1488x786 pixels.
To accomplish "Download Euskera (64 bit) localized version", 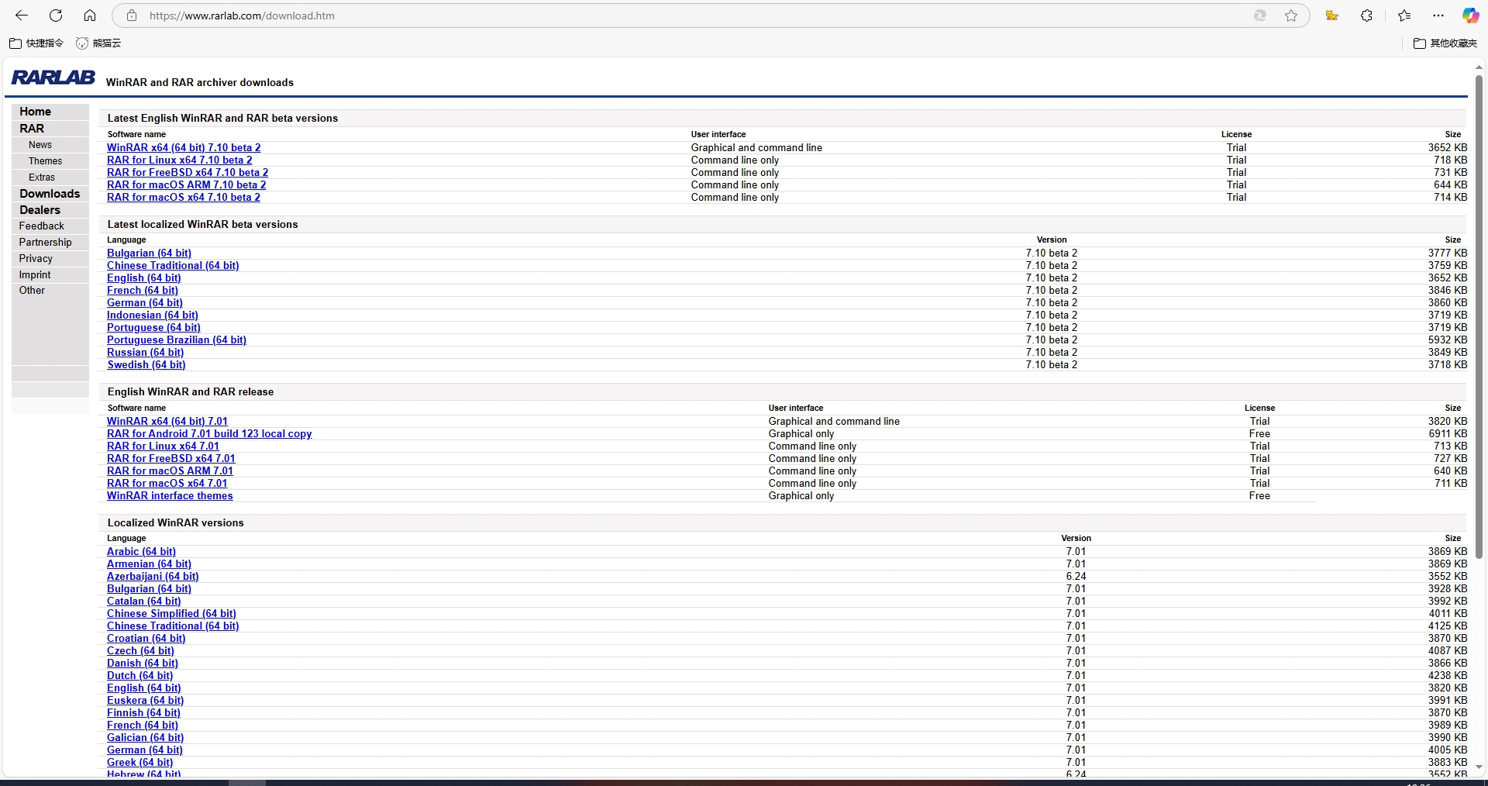I will 145,701.
